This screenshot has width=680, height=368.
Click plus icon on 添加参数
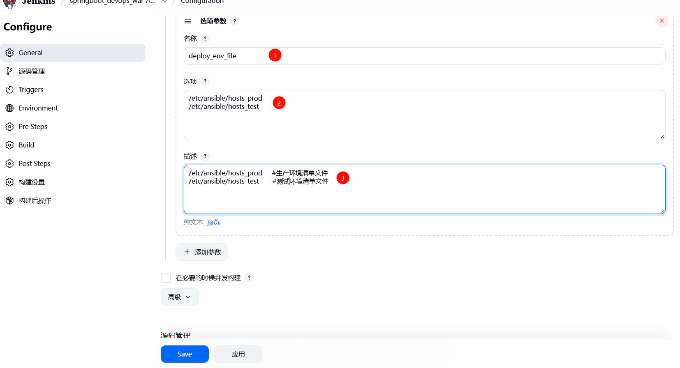tap(187, 252)
